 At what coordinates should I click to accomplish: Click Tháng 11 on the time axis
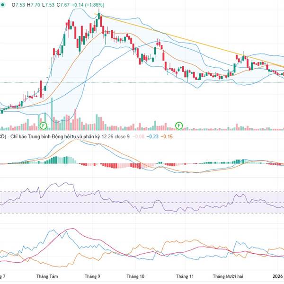[185, 275]
